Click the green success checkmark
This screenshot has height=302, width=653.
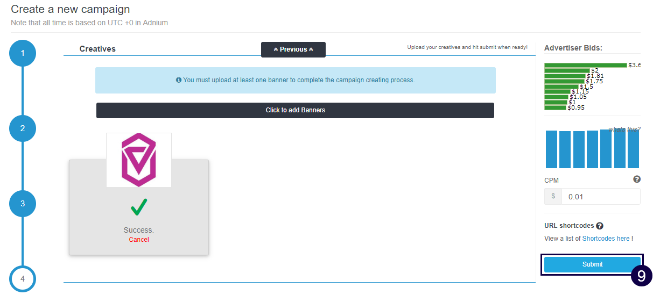(139, 207)
